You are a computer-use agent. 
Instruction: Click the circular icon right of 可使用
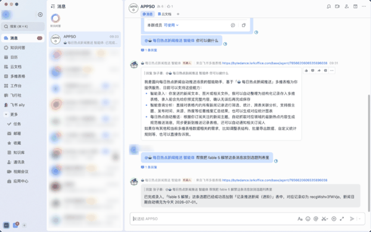coord(233,25)
